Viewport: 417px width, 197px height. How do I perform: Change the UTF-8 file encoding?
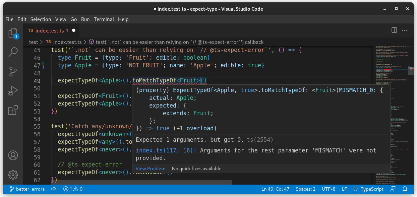tap(329, 189)
